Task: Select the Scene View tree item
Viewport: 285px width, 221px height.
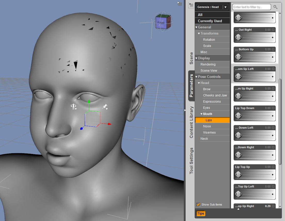Action: pyautogui.click(x=209, y=70)
